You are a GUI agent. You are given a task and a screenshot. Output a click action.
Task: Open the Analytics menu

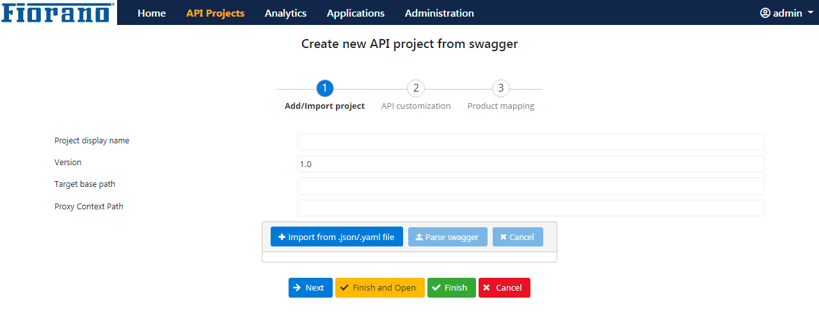[285, 13]
